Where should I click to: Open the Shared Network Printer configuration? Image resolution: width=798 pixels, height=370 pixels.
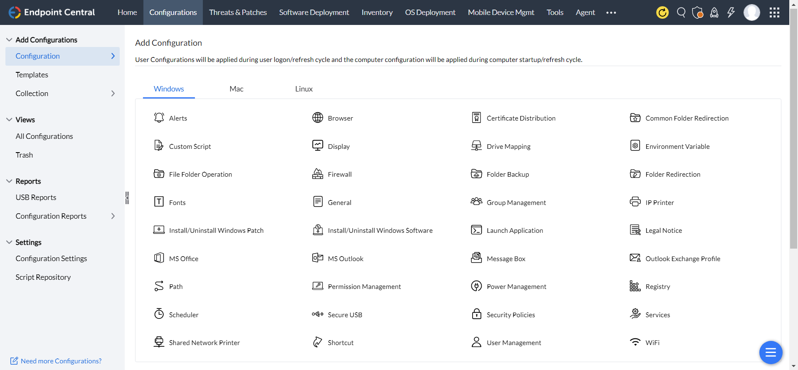click(x=197, y=343)
